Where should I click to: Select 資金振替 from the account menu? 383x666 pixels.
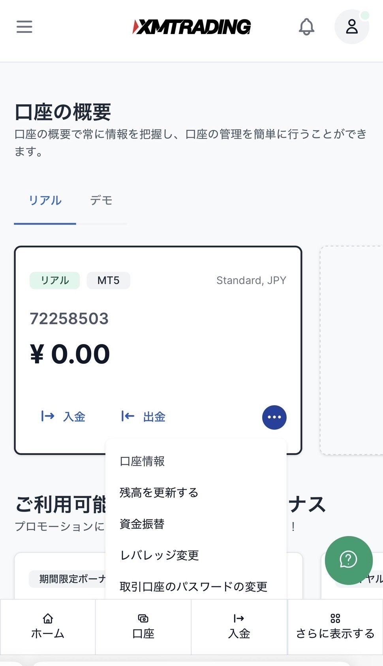click(142, 524)
